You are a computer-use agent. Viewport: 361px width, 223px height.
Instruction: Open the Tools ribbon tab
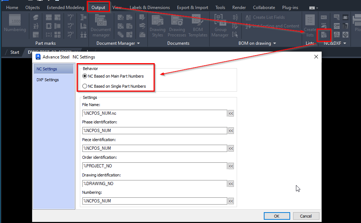pos(220,7)
